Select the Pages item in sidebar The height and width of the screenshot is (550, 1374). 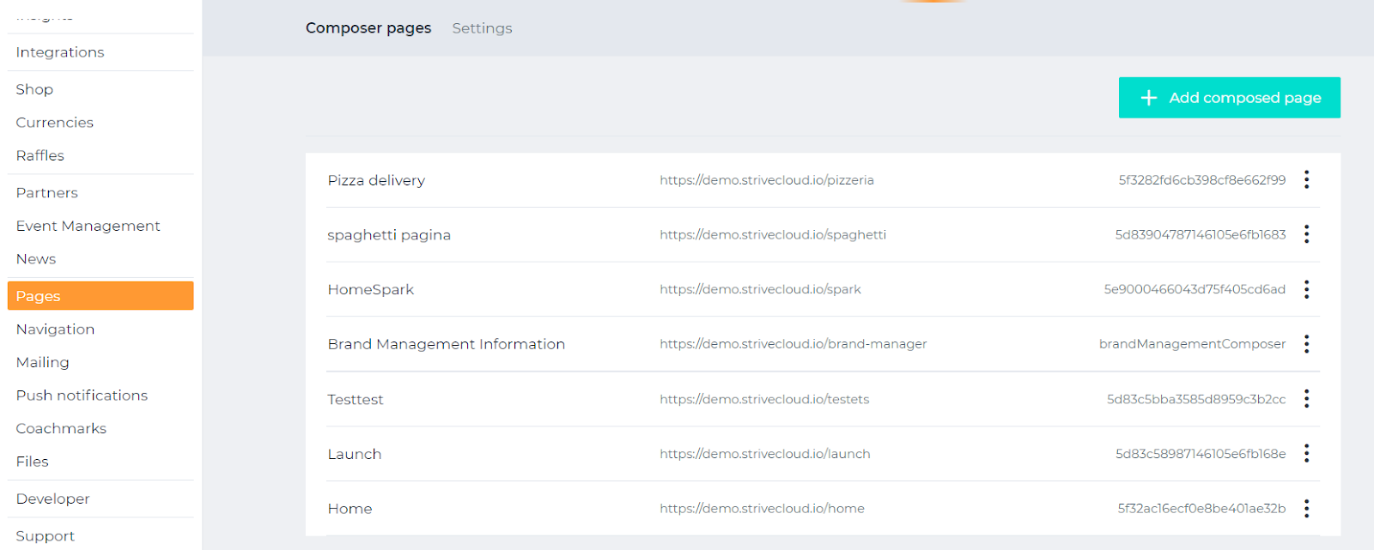(x=100, y=296)
